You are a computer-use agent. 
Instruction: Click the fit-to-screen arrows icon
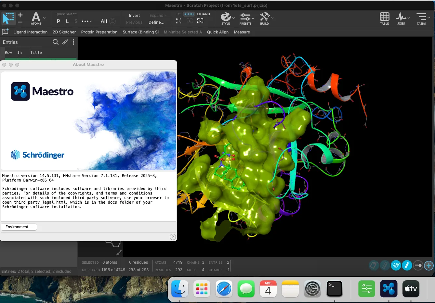(x=178, y=21)
